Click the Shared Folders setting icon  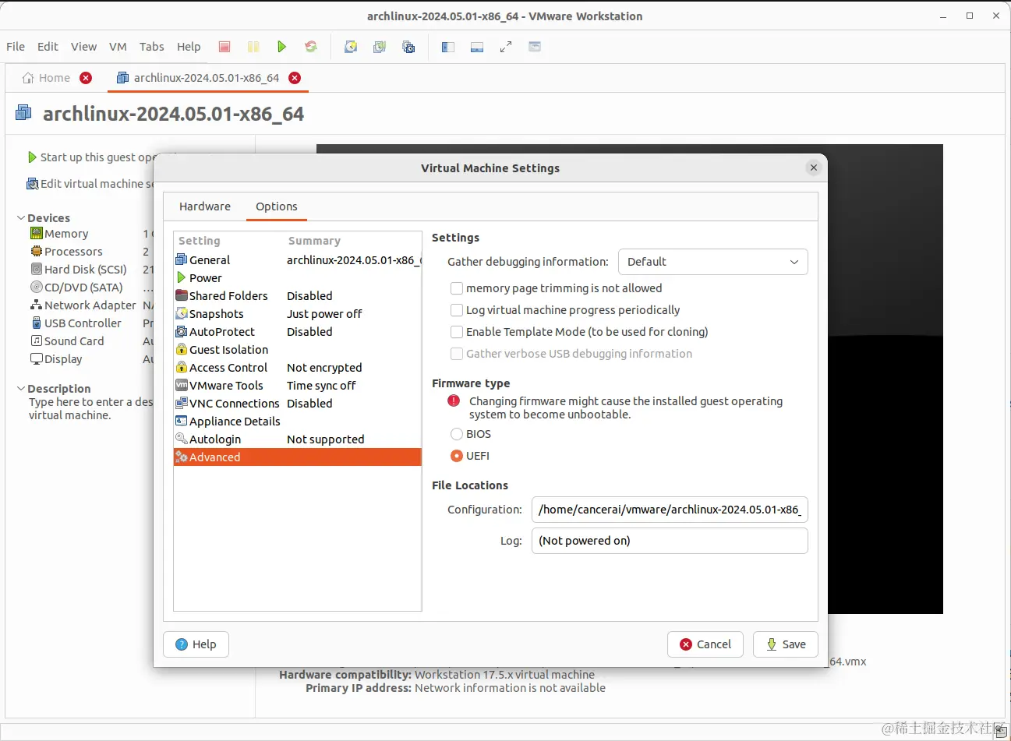click(x=182, y=296)
